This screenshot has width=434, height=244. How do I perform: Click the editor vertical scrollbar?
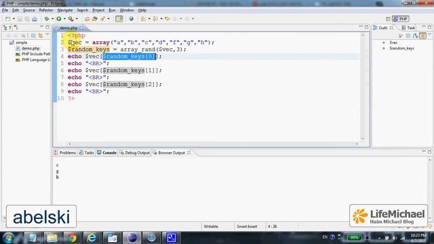pos(363,87)
